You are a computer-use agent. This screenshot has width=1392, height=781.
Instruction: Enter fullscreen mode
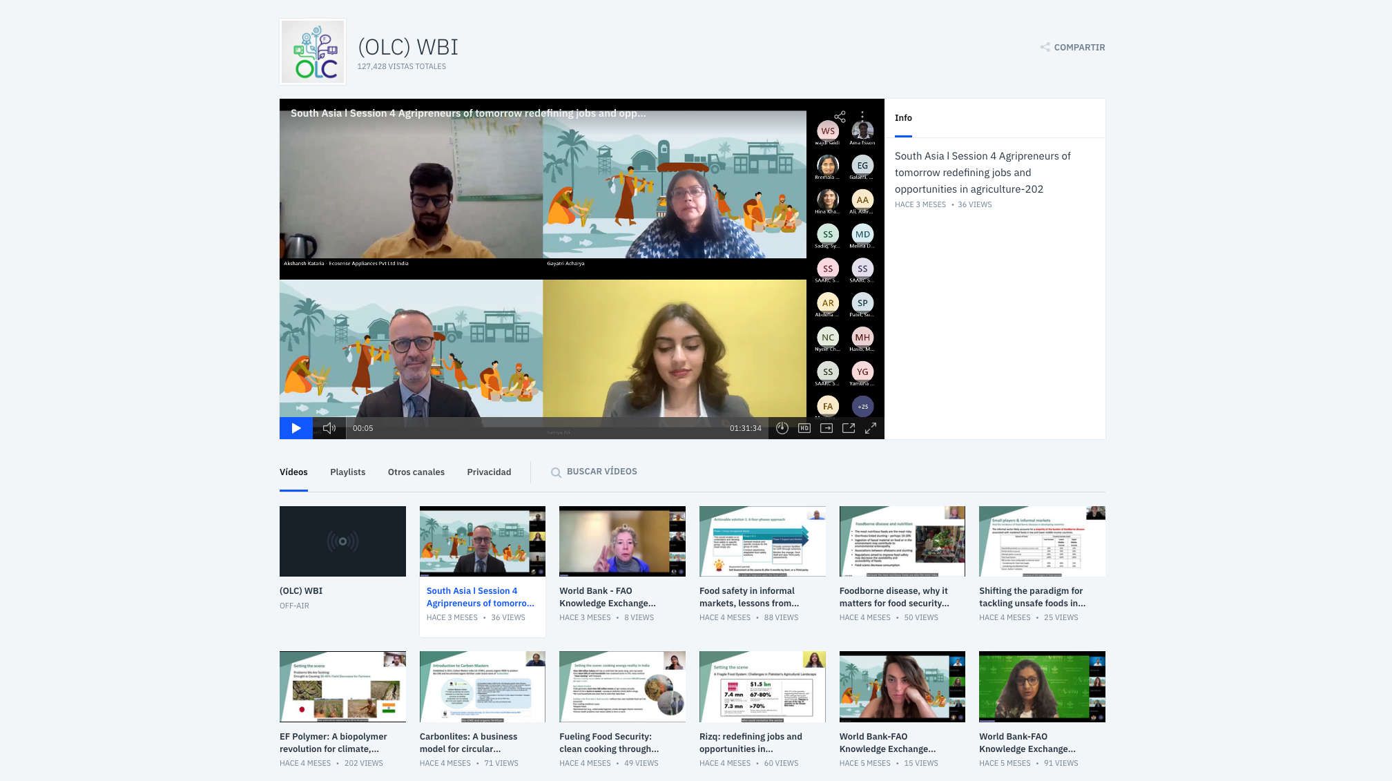(x=871, y=428)
